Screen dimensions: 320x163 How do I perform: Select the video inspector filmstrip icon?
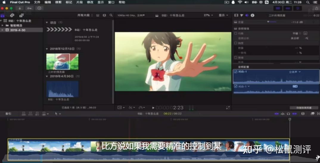[x=236, y=15]
